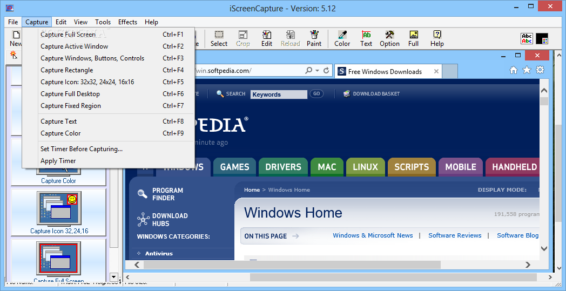Open the Effects menu
Screen dimensions: 566x291
(128, 22)
